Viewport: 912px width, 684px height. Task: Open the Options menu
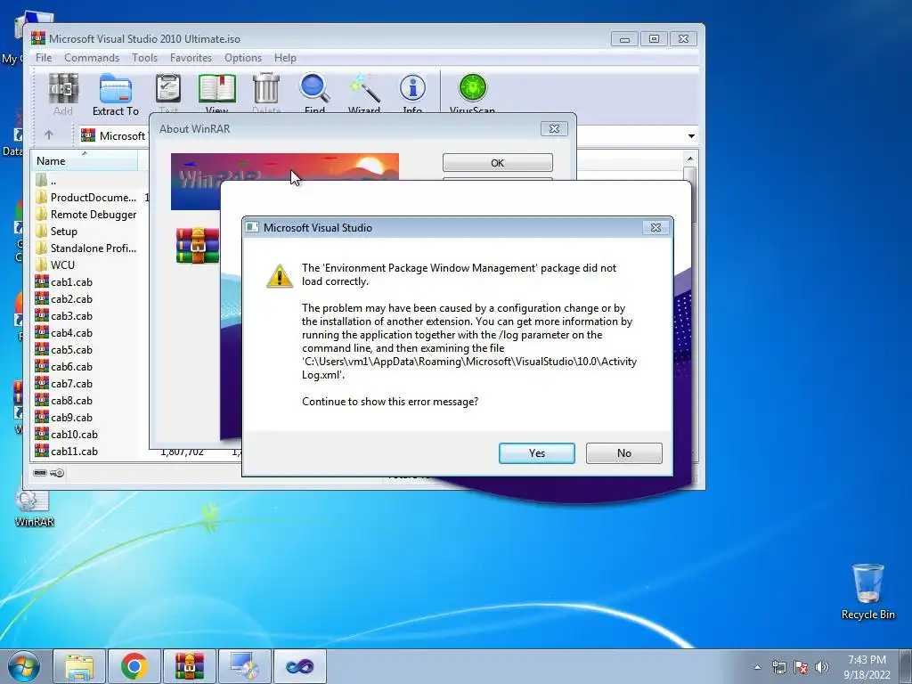[243, 58]
